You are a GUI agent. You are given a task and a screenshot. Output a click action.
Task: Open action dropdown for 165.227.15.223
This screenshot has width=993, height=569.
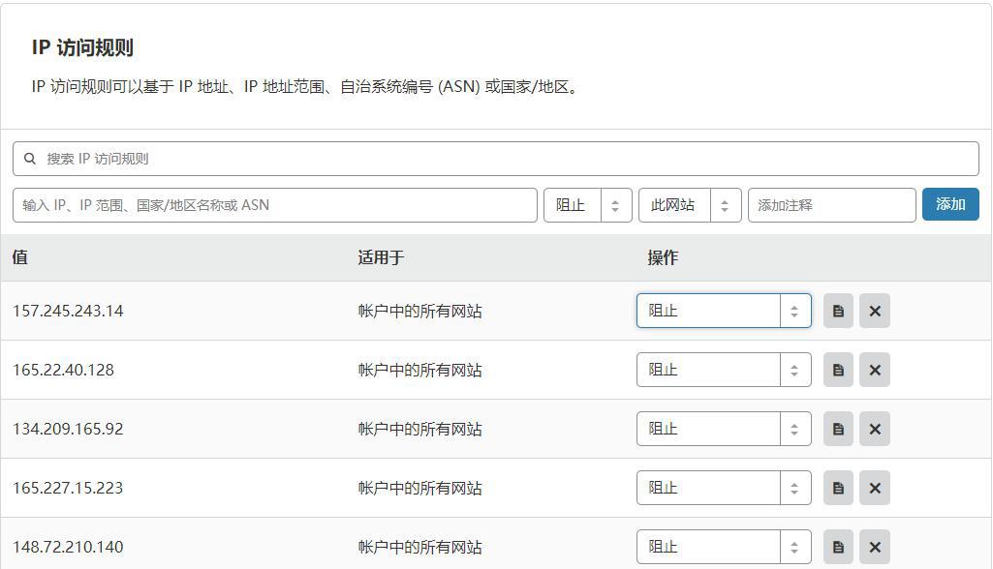coord(723,488)
